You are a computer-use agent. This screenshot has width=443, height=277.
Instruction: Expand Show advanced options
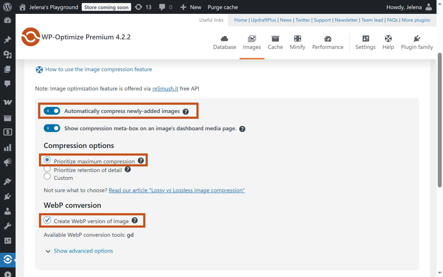pos(83,251)
